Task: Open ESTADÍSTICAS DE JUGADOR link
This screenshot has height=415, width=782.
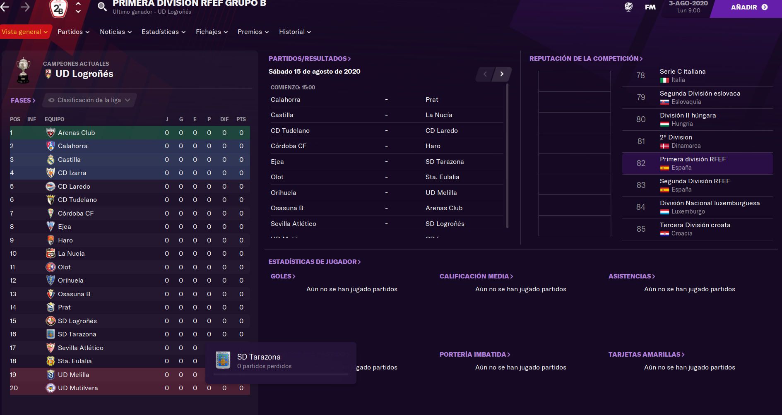Action: [315, 262]
